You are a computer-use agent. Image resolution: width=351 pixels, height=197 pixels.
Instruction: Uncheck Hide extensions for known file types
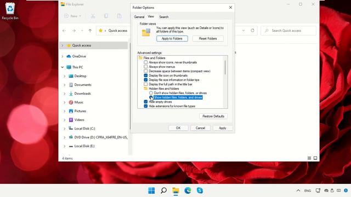click(146, 106)
